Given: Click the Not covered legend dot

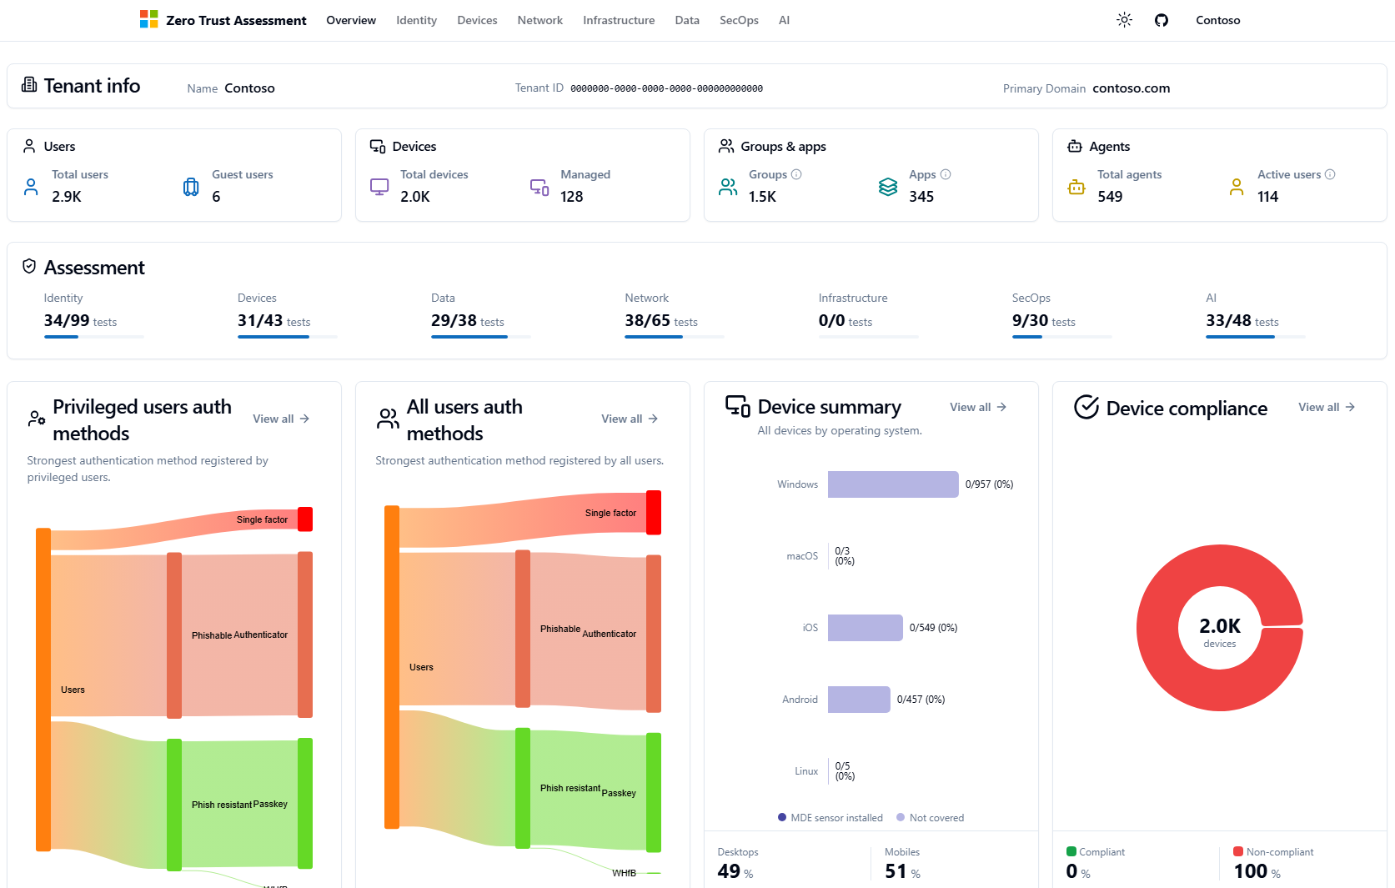Looking at the screenshot, I should (x=901, y=817).
